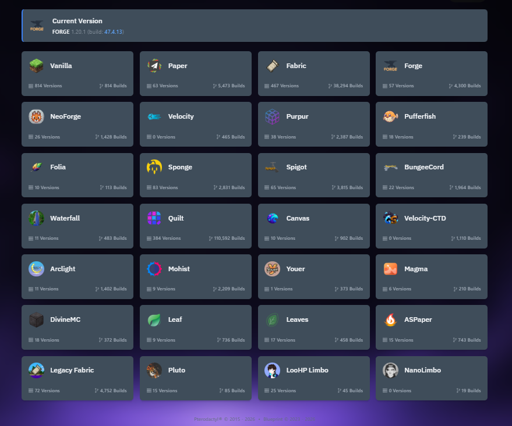Select the Magma orange icon
512x426 pixels.
[x=390, y=269]
